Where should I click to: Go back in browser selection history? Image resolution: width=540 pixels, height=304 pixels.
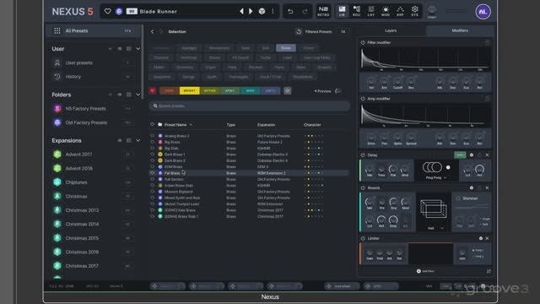(152, 31)
